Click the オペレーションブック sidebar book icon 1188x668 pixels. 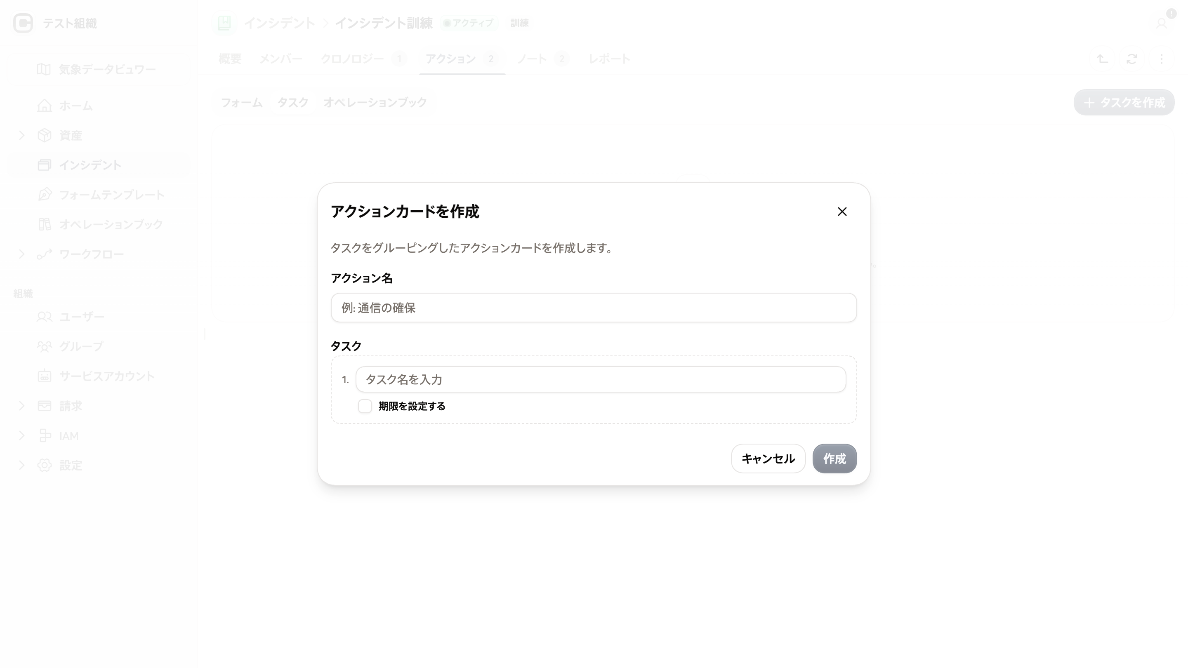coord(44,224)
